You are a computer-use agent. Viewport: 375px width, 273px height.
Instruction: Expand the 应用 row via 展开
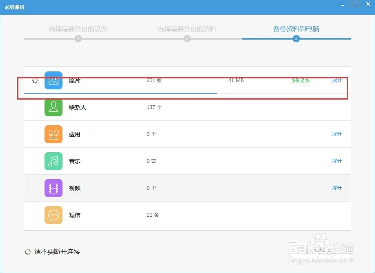[x=337, y=134]
